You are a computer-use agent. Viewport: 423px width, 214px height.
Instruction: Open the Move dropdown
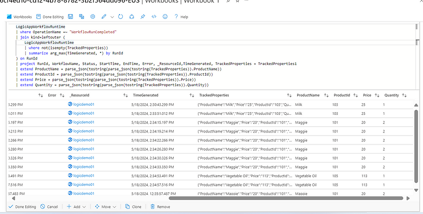pyautogui.click(x=105, y=207)
